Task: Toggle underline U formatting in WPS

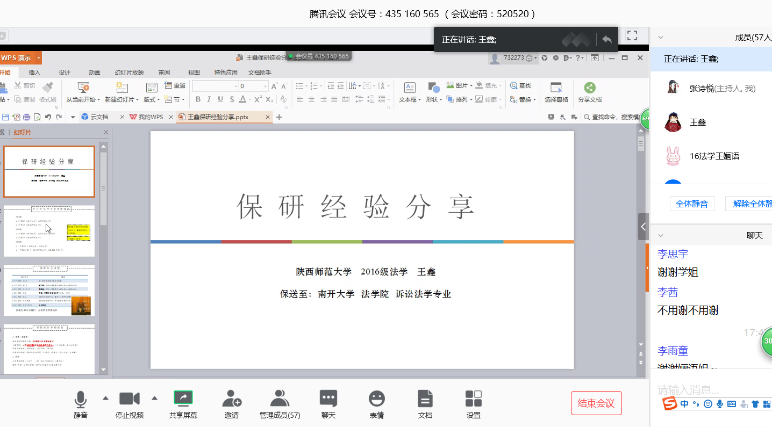Action: 220,99
